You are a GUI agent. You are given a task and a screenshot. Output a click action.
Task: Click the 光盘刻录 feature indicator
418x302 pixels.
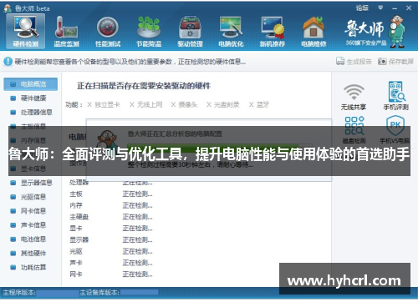point(223,104)
